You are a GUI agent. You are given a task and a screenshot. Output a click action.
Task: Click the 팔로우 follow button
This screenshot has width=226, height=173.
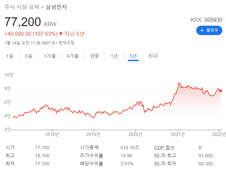click(209, 30)
